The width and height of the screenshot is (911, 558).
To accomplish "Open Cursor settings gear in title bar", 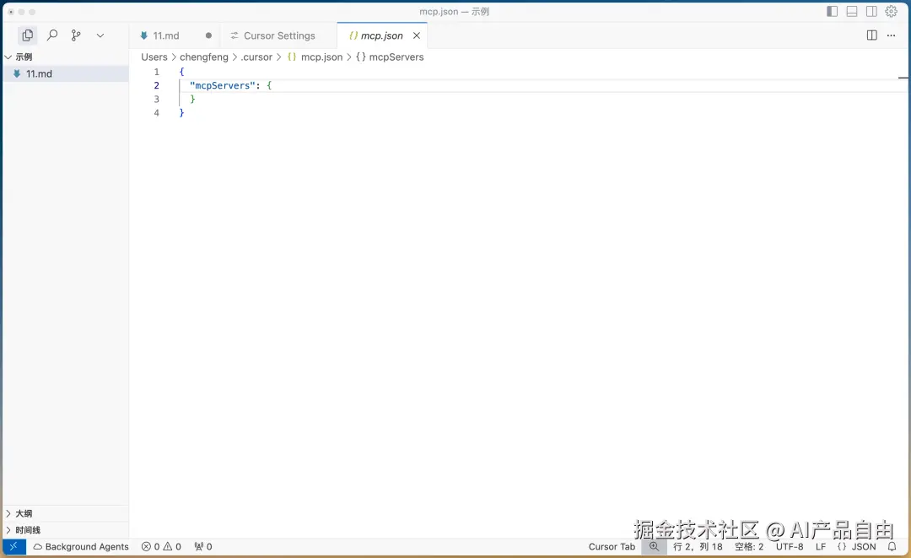I will click(x=892, y=12).
